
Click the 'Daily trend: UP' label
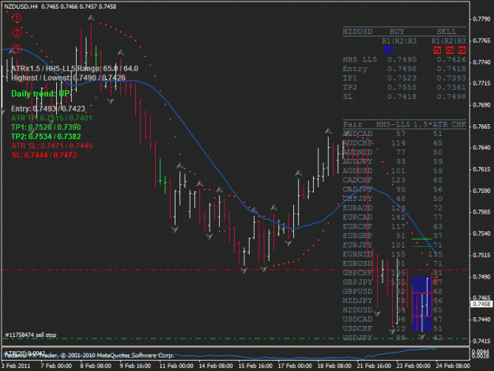[40, 93]
